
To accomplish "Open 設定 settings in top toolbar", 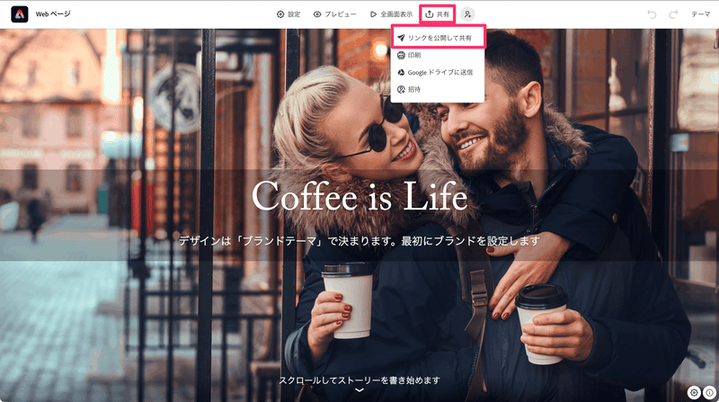I will click(288, 14).
